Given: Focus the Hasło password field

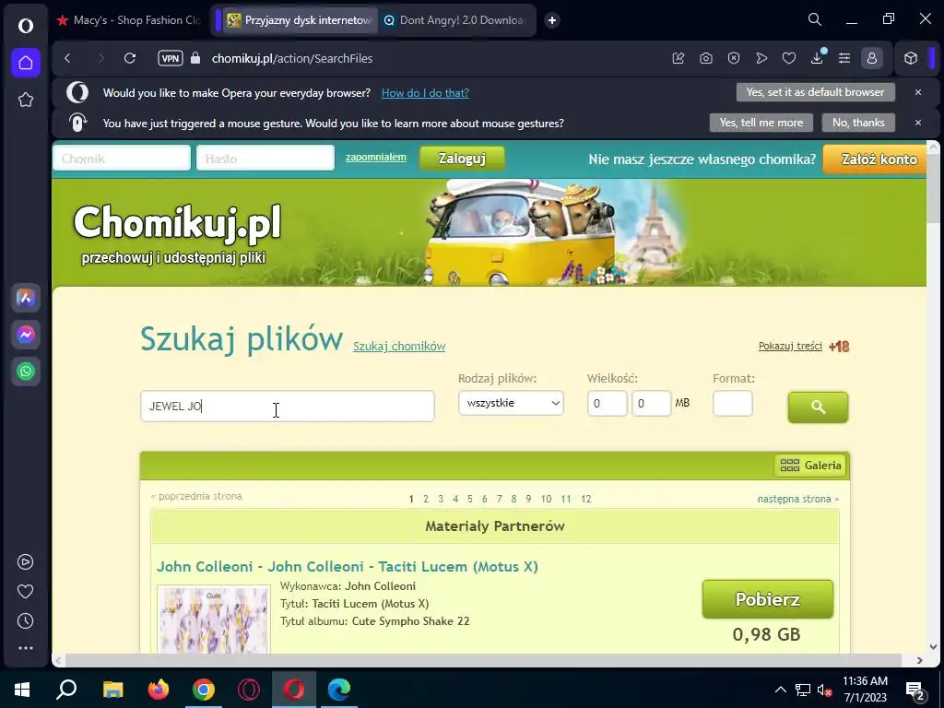Looking at the screenshot, I should [x=265, y=159].
